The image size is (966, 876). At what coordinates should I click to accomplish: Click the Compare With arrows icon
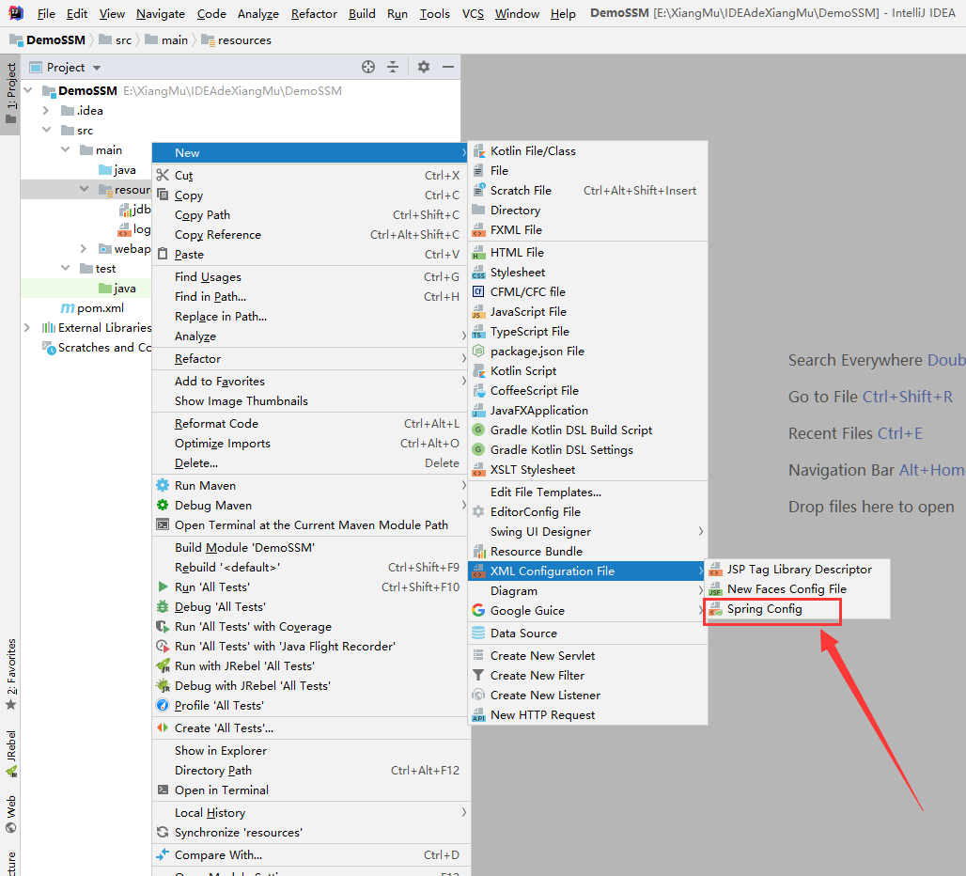point(163,855)
